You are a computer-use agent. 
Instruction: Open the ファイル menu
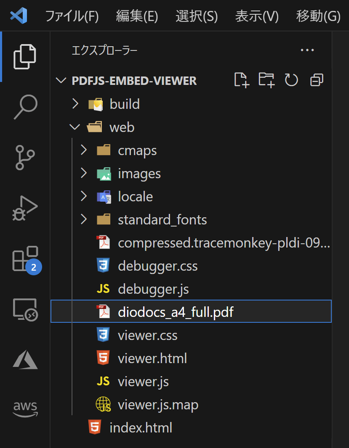pos(72,16)
